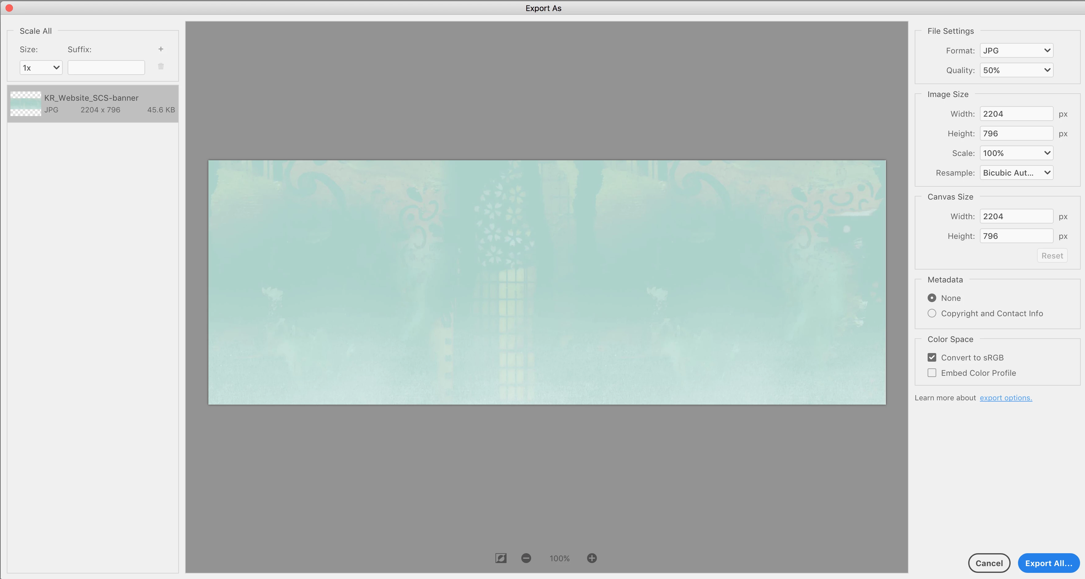Open the 1x size dropdown

(x=41, y=68)
